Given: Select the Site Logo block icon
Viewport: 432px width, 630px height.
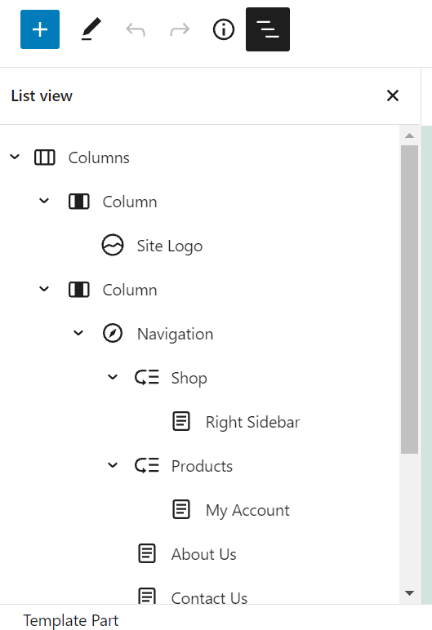Looking at the screenshot, I should [x=113, y=245].
